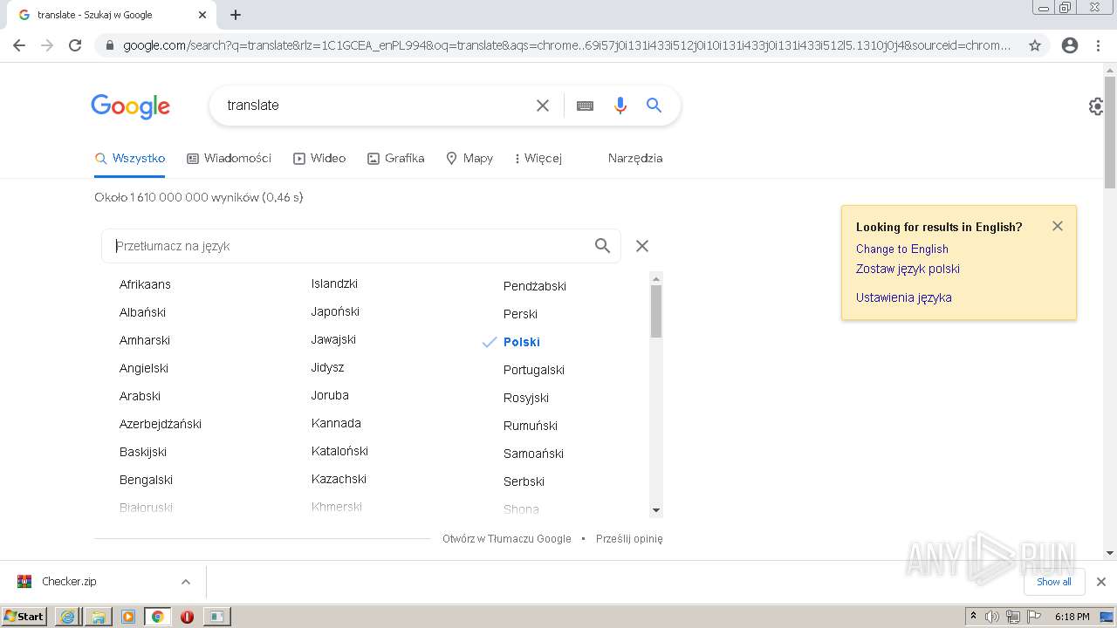Open Chrome profile avatar
Screen dimensions: 1117x628
1070,45
